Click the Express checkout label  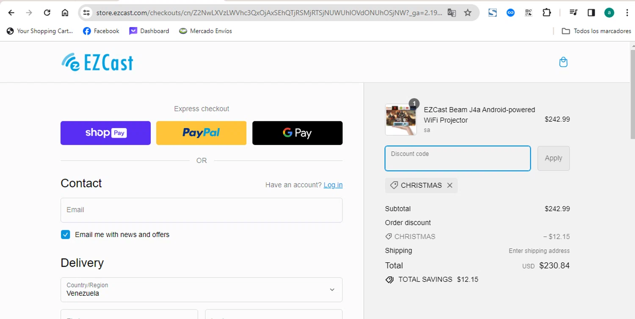pos(202,109)
